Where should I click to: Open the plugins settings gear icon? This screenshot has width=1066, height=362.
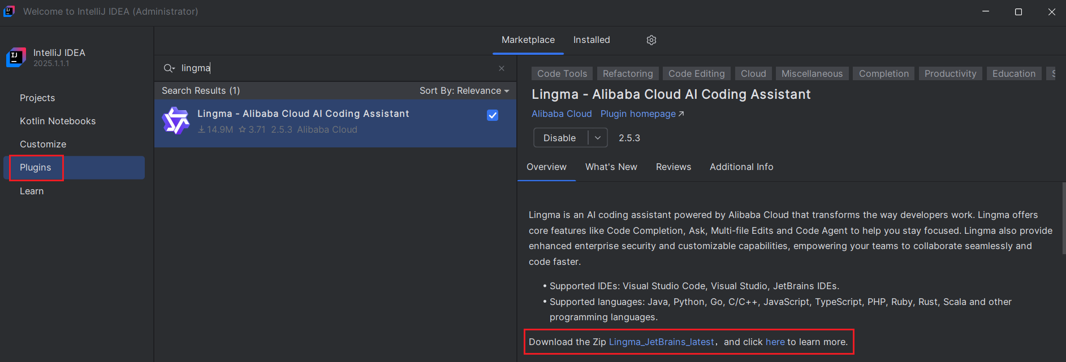coord(651,40)
